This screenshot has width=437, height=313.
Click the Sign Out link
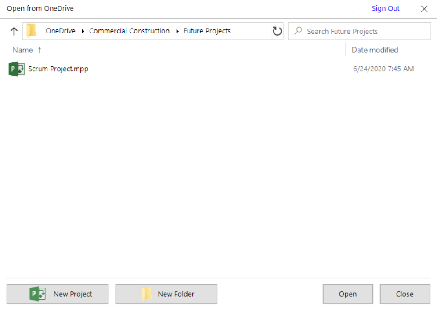[386, 9]
